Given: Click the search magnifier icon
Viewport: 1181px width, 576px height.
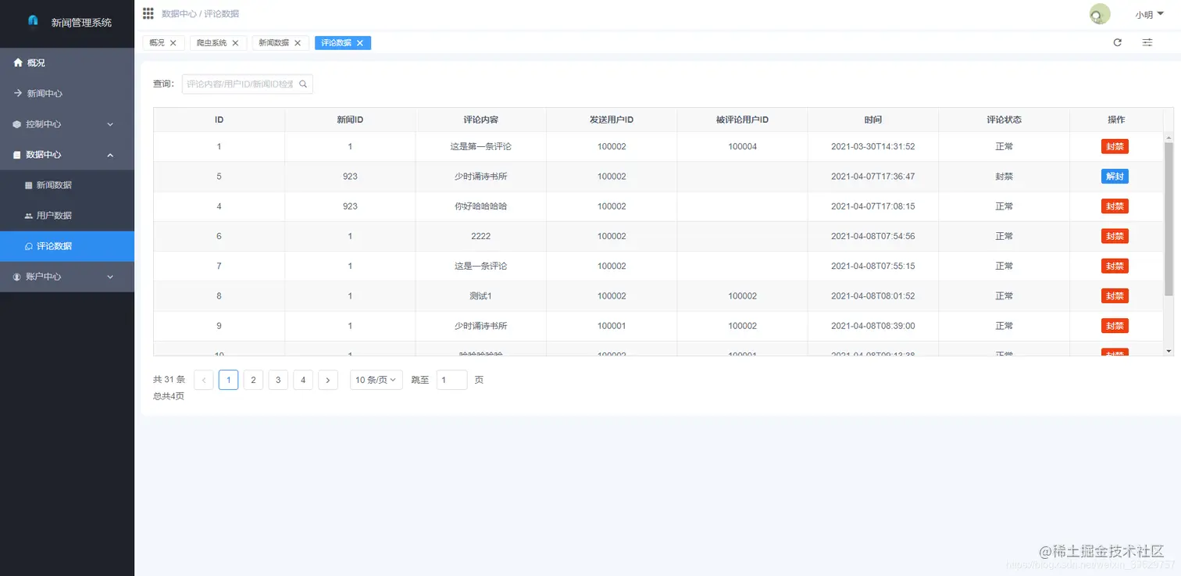Looking at the screenshot, I should coord(304,84).
